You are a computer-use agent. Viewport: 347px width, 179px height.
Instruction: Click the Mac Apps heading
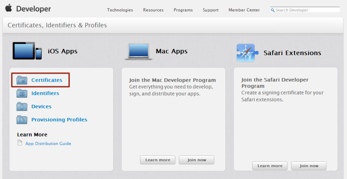[x=171, y=51]
